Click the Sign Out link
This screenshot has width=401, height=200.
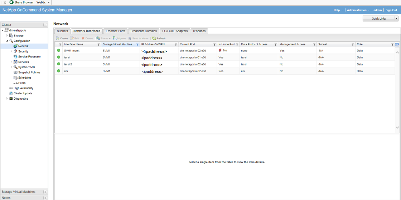pyautogui.click(x=391, y=10)
